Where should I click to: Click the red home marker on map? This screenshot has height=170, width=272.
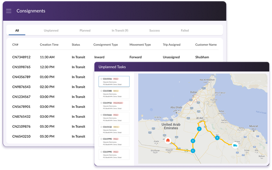click(x=168, y=140)
